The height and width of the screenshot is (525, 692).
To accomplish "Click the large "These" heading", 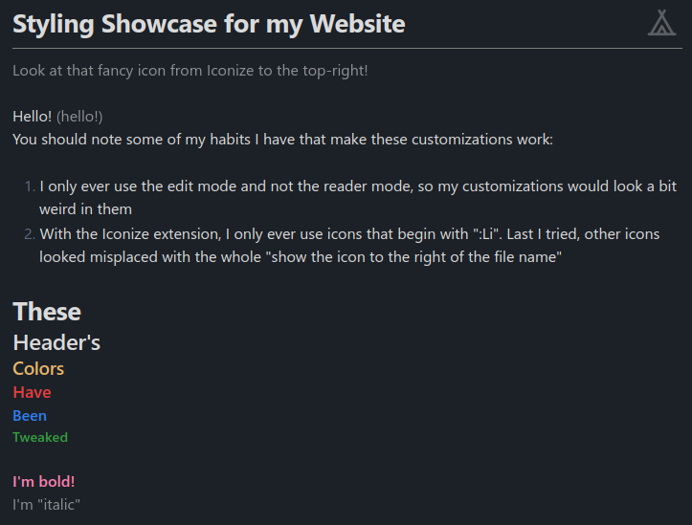I will (47, 312).
